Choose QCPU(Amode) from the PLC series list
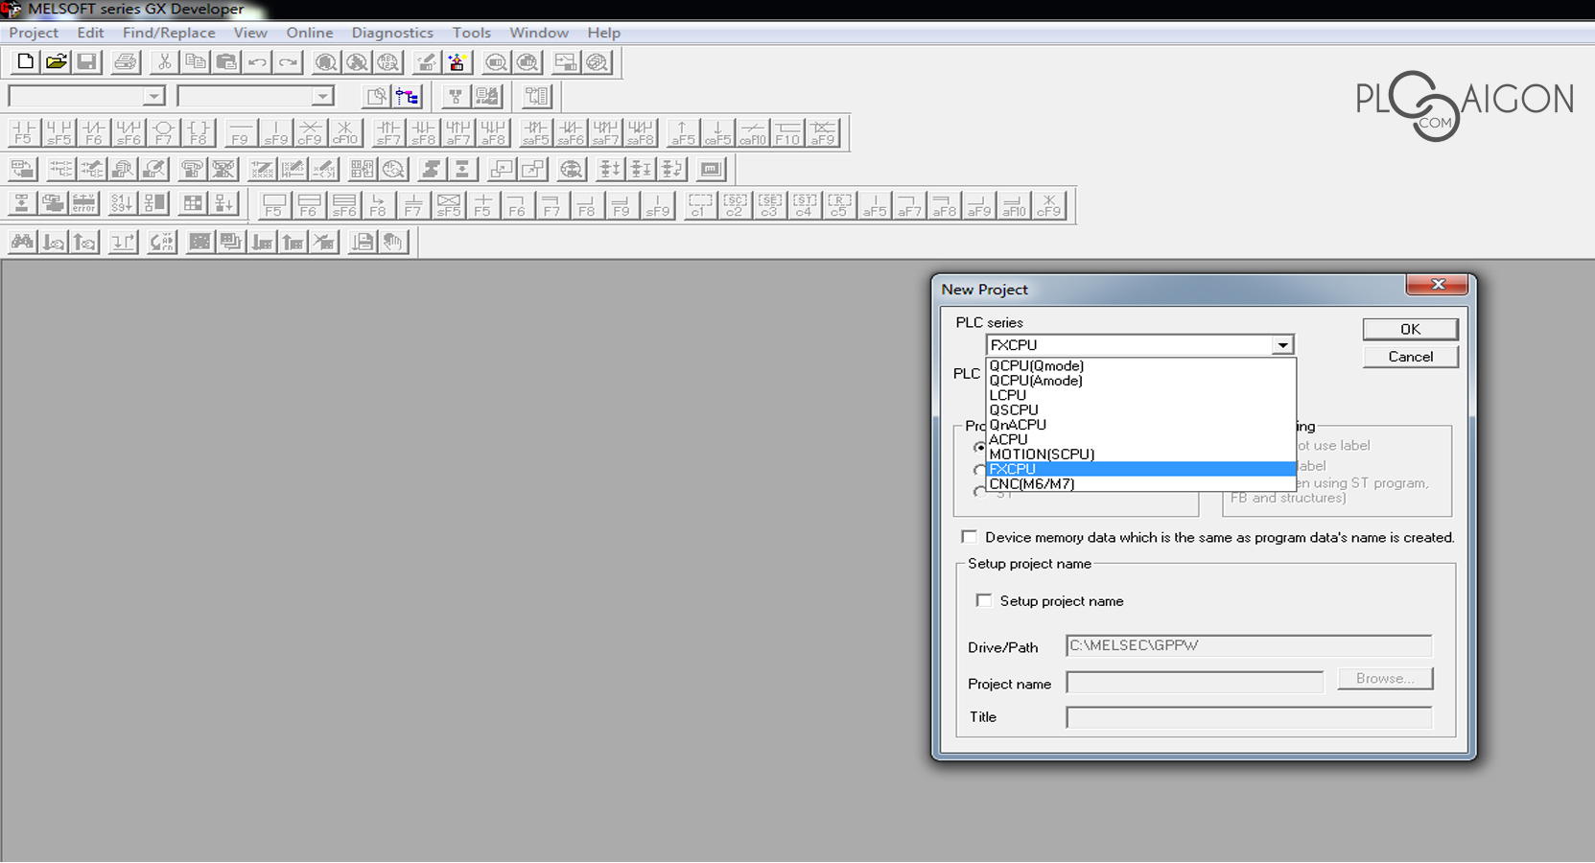 coord(1141,381)
